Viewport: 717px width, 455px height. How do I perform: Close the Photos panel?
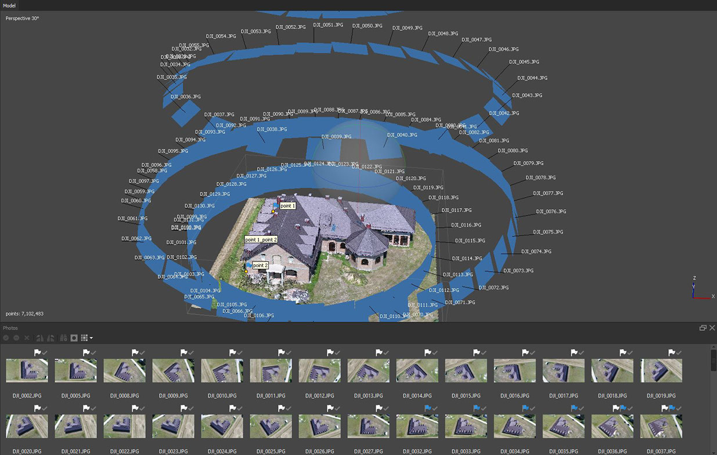coord(712,328)
